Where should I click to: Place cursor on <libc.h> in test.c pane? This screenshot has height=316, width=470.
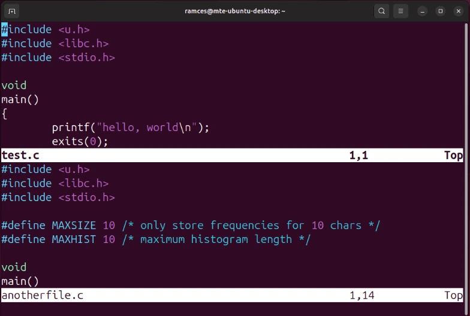click(x=83, y=44)
